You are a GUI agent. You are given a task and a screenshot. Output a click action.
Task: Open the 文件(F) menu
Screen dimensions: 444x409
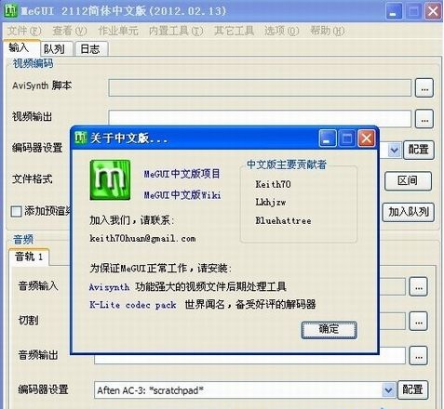[24, 31]
